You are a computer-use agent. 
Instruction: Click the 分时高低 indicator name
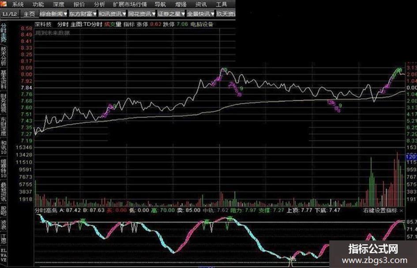coord(46,210)
